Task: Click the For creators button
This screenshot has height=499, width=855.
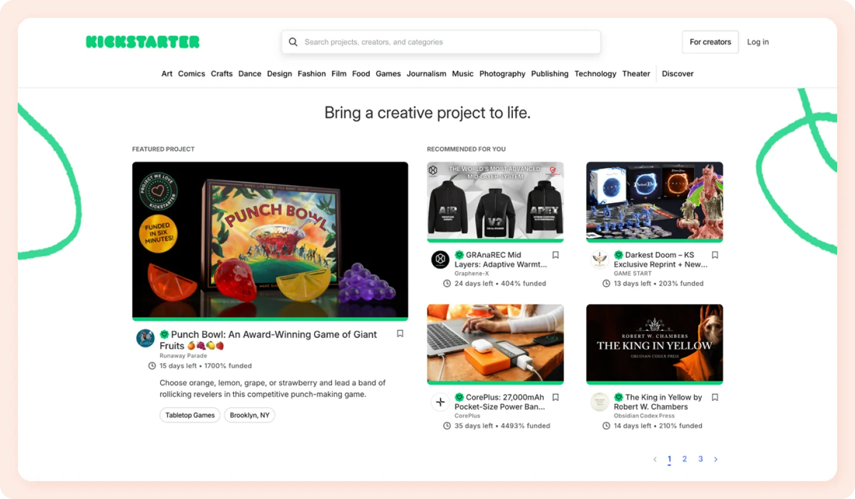Action: 710,42
